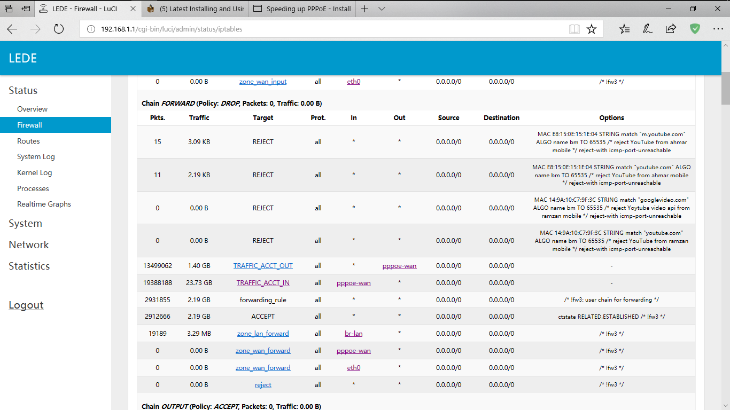Click the 13499062 packets value
Image resolution: width=730 pixels, height=410 pixels.
point(157,265)
